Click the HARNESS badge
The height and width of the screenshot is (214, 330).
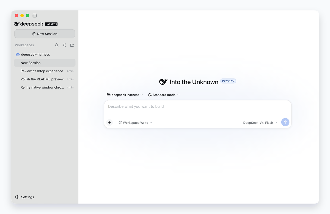(51, 24)
